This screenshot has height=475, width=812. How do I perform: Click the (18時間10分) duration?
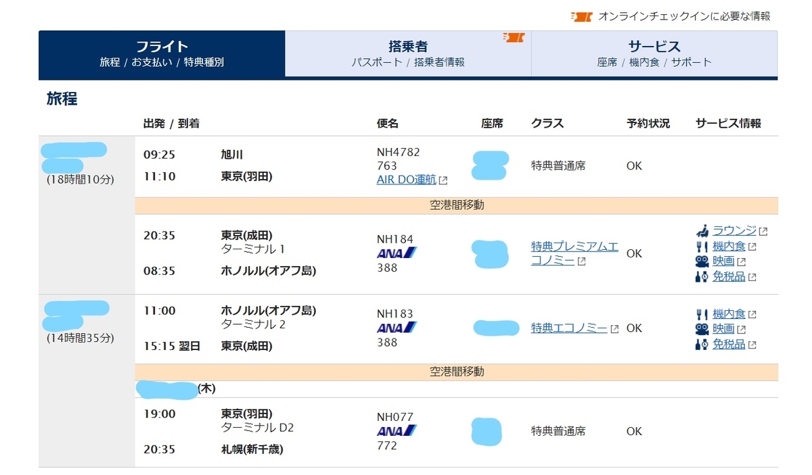(80, 180)
